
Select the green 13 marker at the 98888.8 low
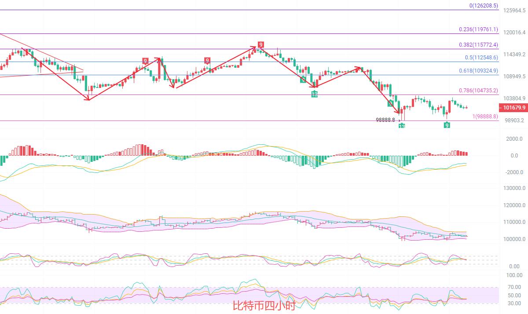tap(402, 126)
